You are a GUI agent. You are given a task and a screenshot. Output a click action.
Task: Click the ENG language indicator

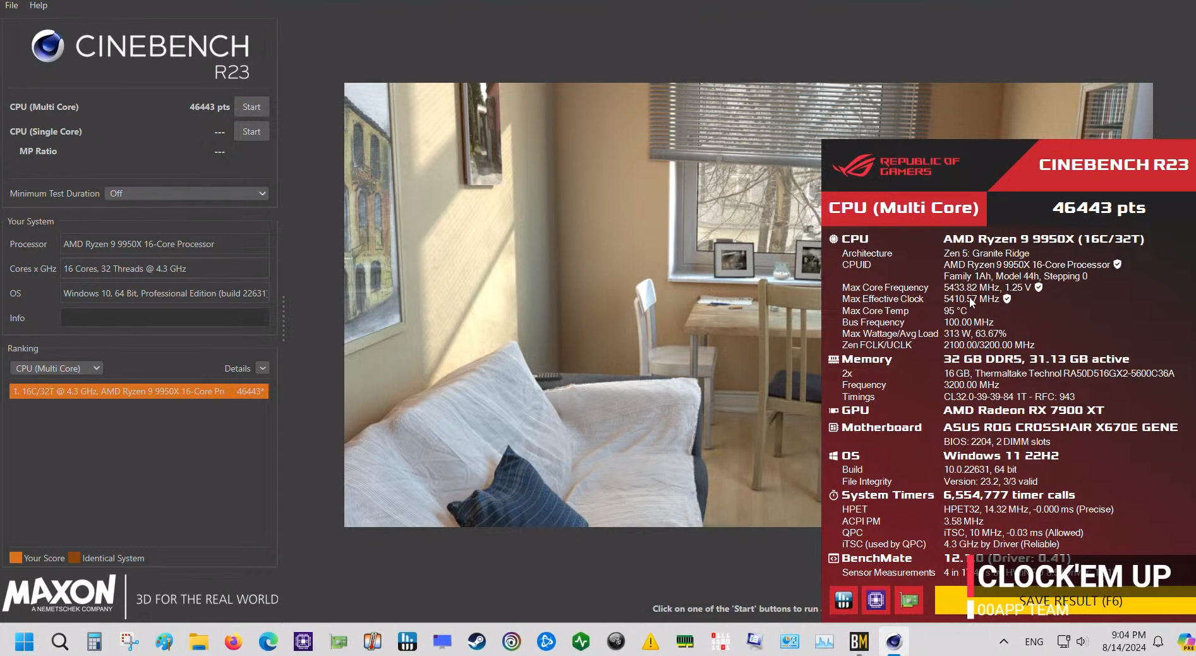1034,641
